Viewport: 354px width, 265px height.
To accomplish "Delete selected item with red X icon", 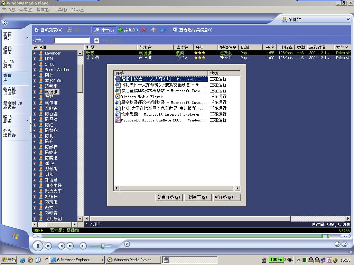I will [144, 30].
